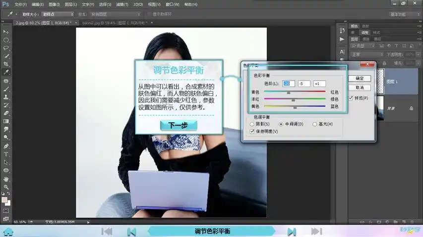Select the Gradient tool
The height and width of the screenshot is (237, 423).
(6, 121)
